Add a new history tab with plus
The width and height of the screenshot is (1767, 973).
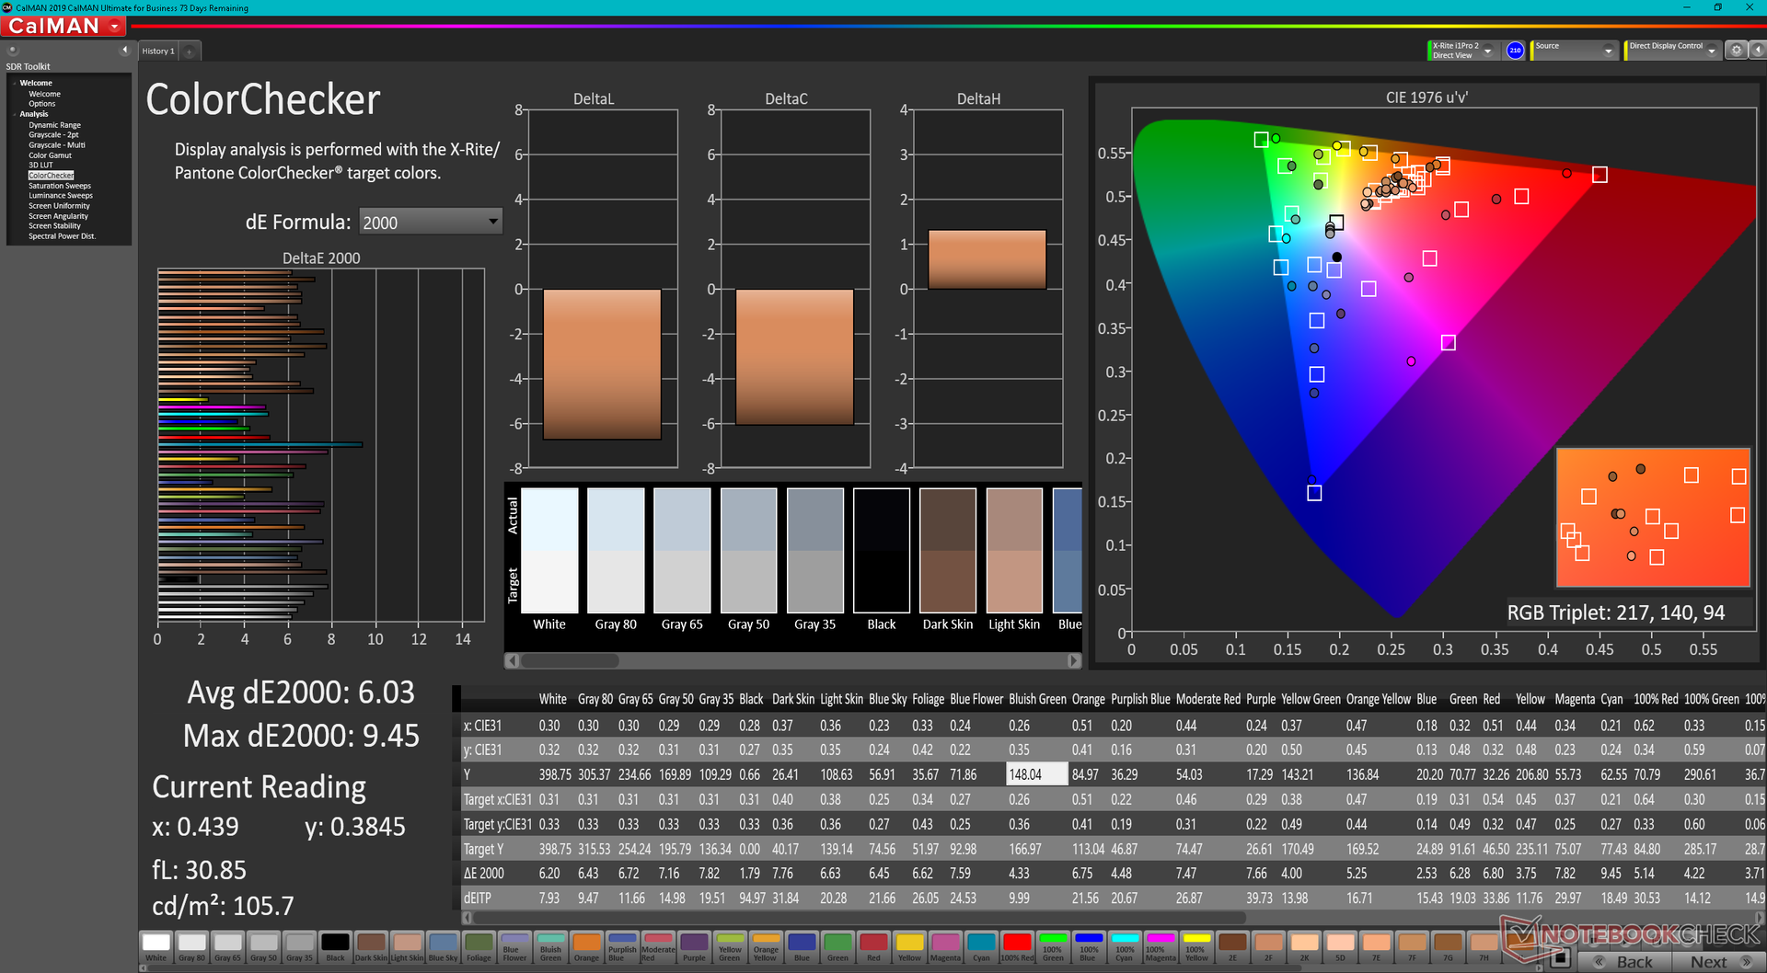coord(190,52)
